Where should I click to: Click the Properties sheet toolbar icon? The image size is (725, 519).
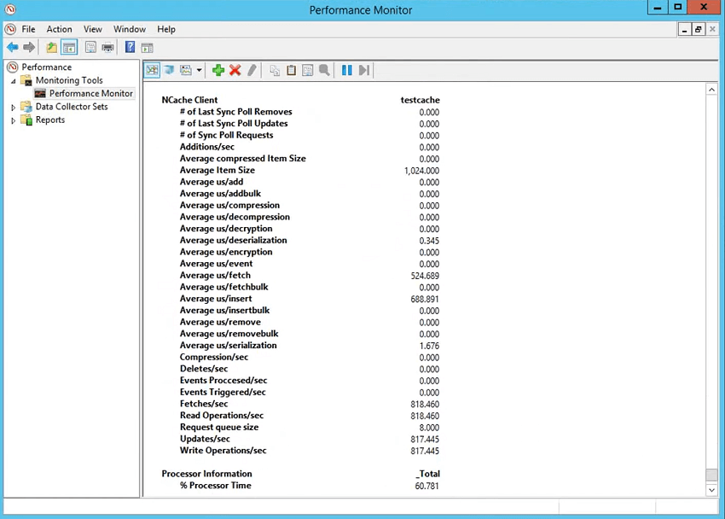[90, 47]
